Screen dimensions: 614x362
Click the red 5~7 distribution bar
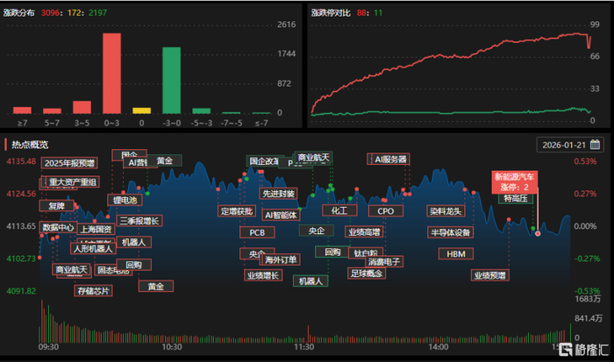[x=52, y=111]
